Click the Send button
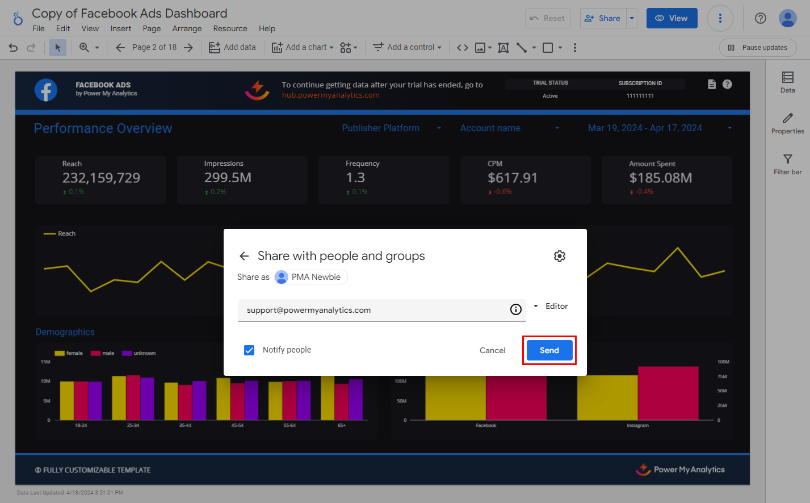This screenshot has width=810, height=503. click(549, 350)
